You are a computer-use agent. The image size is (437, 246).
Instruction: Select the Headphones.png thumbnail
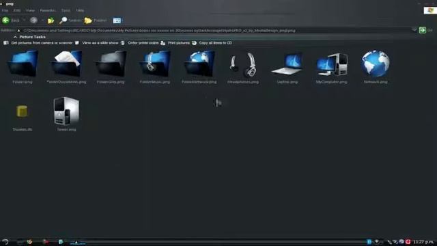coord(243,65)
